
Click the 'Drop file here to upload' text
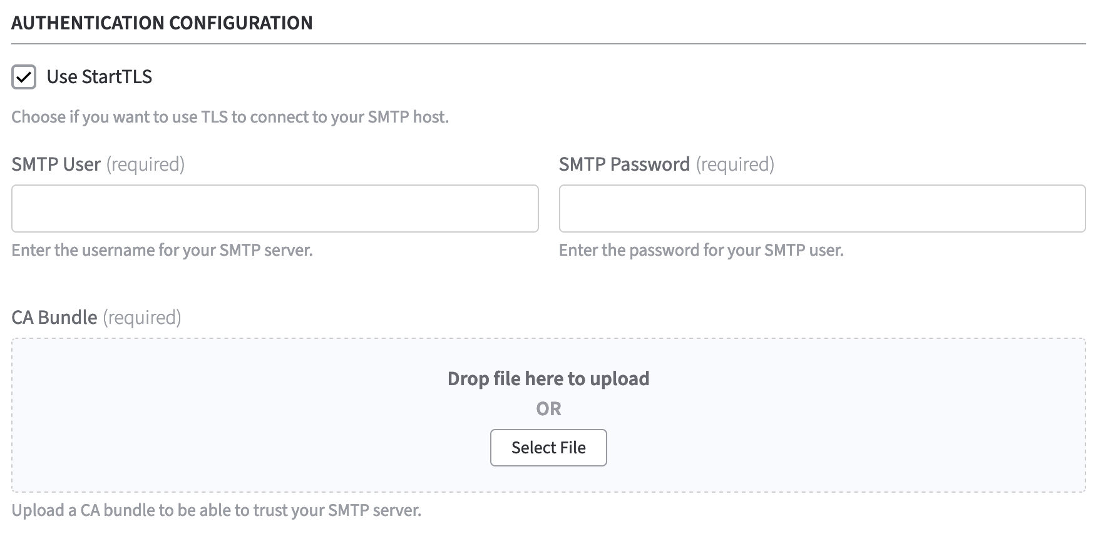[548, 379]
